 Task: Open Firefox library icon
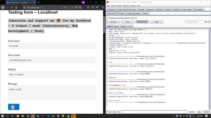[x=88, y=7]
